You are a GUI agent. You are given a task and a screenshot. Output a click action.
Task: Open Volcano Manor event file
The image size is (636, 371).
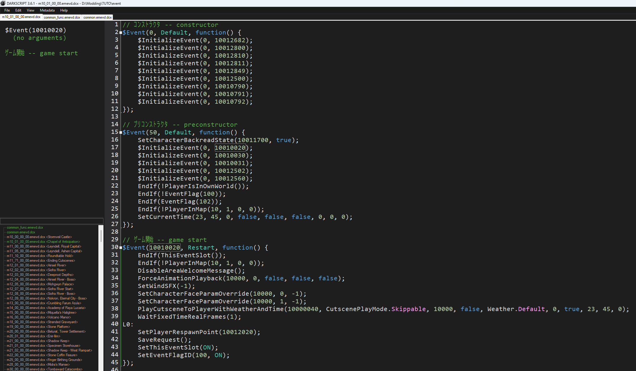pos(39,317)
